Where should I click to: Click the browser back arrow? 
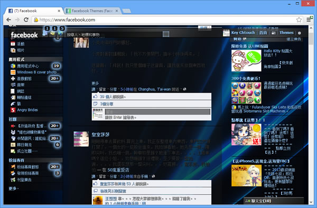[x=8, y=20]
